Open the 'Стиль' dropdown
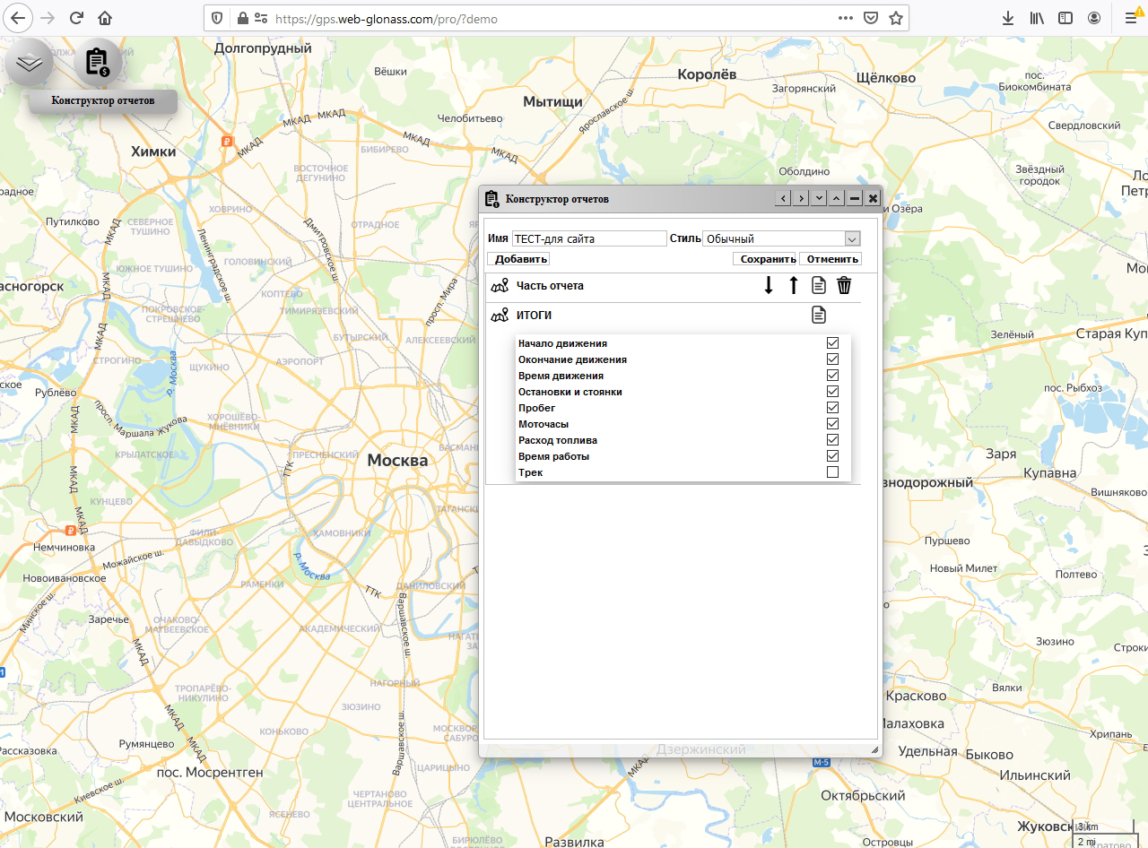 click(781, 238)
